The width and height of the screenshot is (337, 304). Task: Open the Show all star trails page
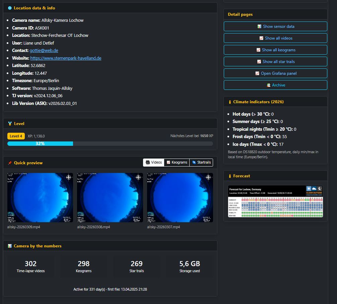[x=276, y=62]
